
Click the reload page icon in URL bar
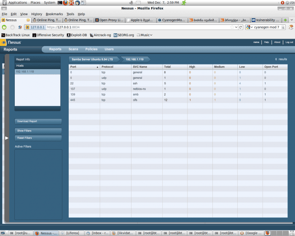241,27
